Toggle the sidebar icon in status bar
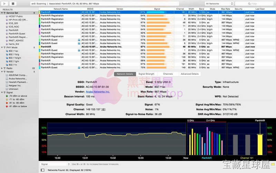 point(42,170)
